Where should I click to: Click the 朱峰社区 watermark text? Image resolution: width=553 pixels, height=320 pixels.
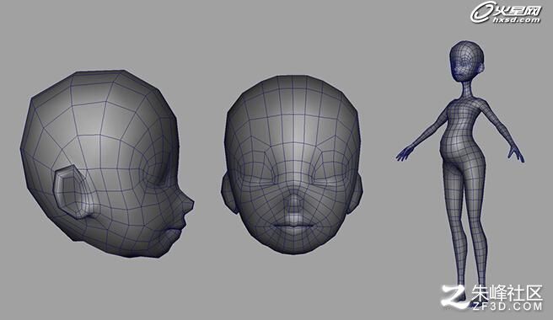pos(507,292)
